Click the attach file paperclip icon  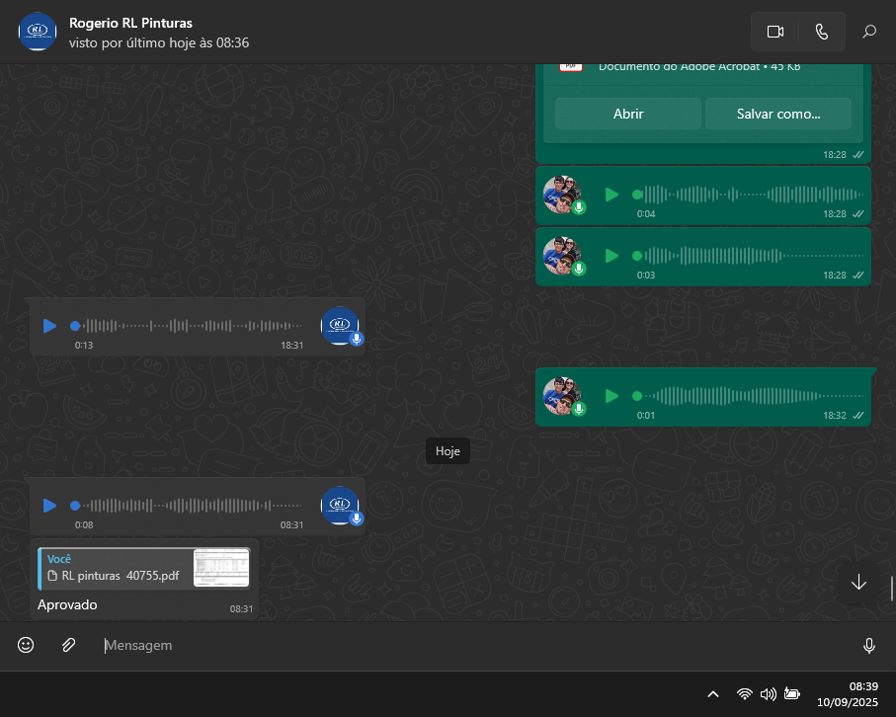(68, 645)
